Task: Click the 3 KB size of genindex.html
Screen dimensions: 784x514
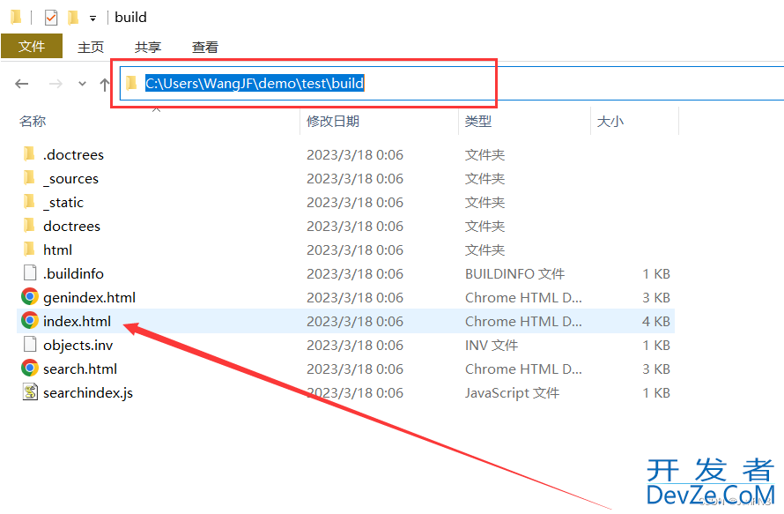Action: click(x=656, y=298)
